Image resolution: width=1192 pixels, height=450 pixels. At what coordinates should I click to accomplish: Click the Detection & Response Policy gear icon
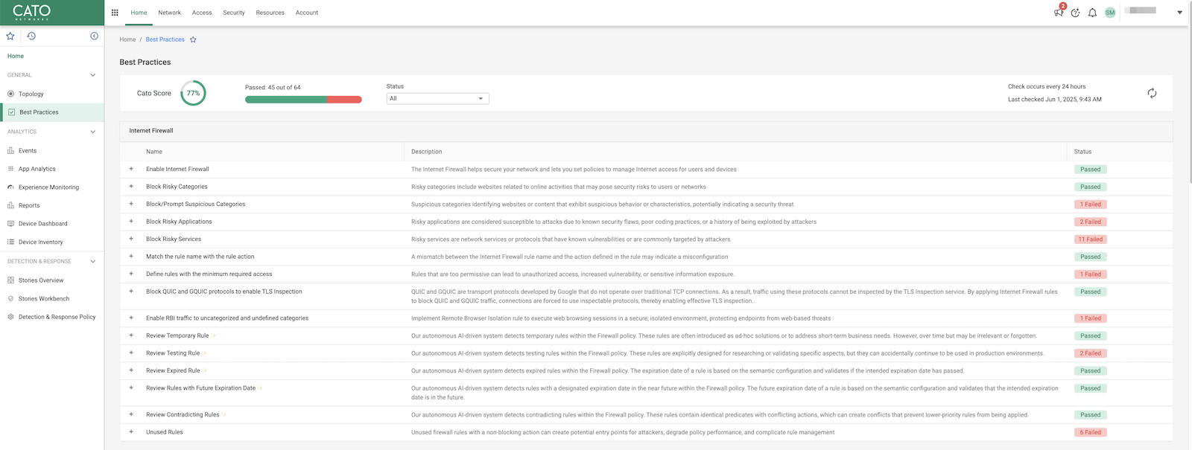point(10,317)
